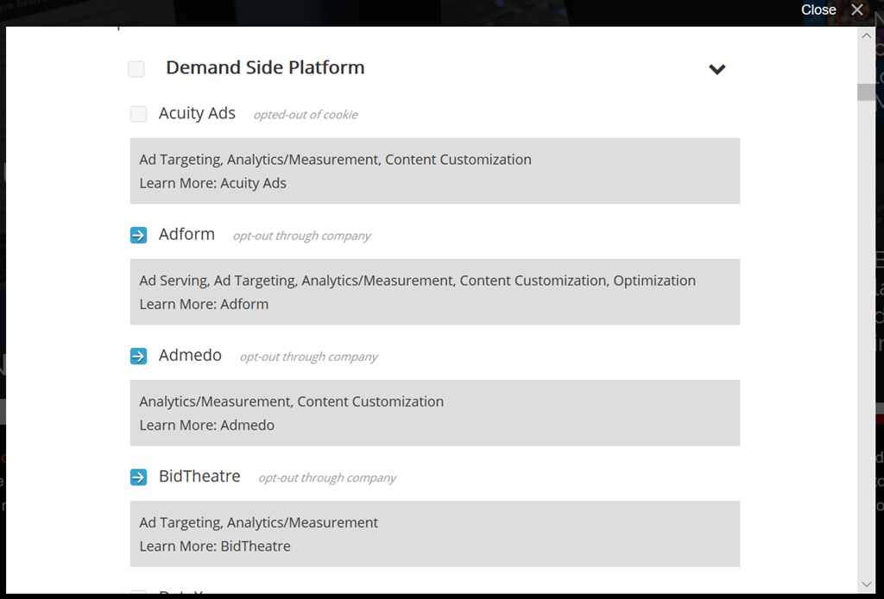Toggle the Acuity Ads checkbox

[x=138, y=114]
